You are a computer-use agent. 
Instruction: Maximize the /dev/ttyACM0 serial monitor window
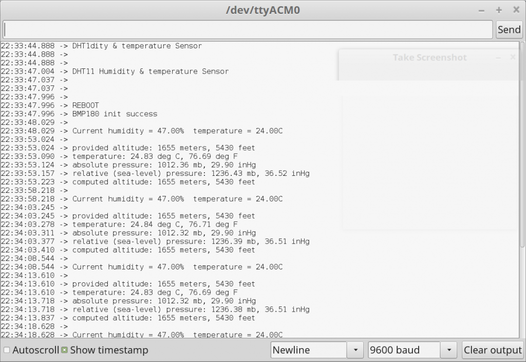(x=498, y=10)
